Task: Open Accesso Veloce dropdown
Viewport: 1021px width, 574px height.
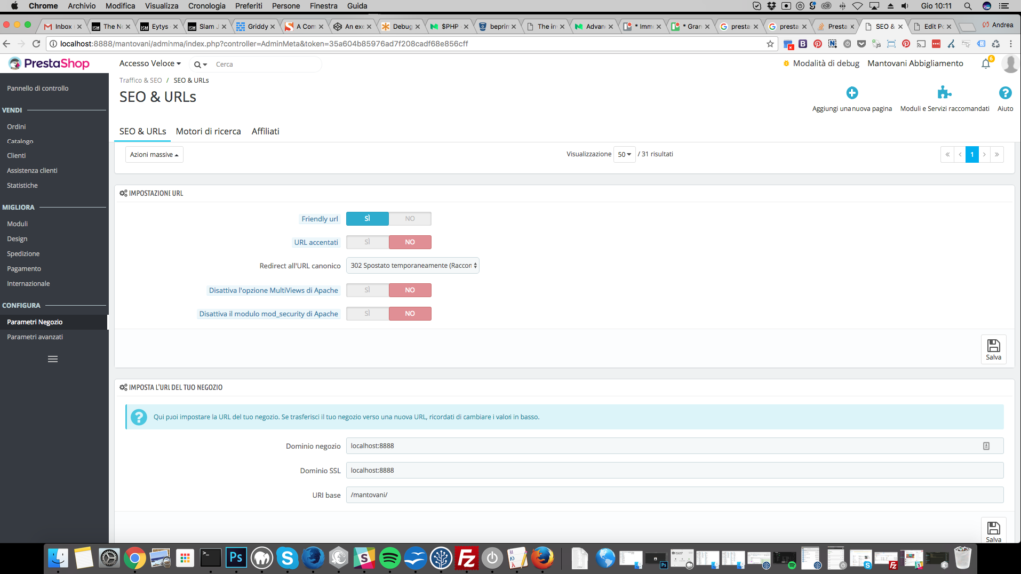Action: pos(150,63)
